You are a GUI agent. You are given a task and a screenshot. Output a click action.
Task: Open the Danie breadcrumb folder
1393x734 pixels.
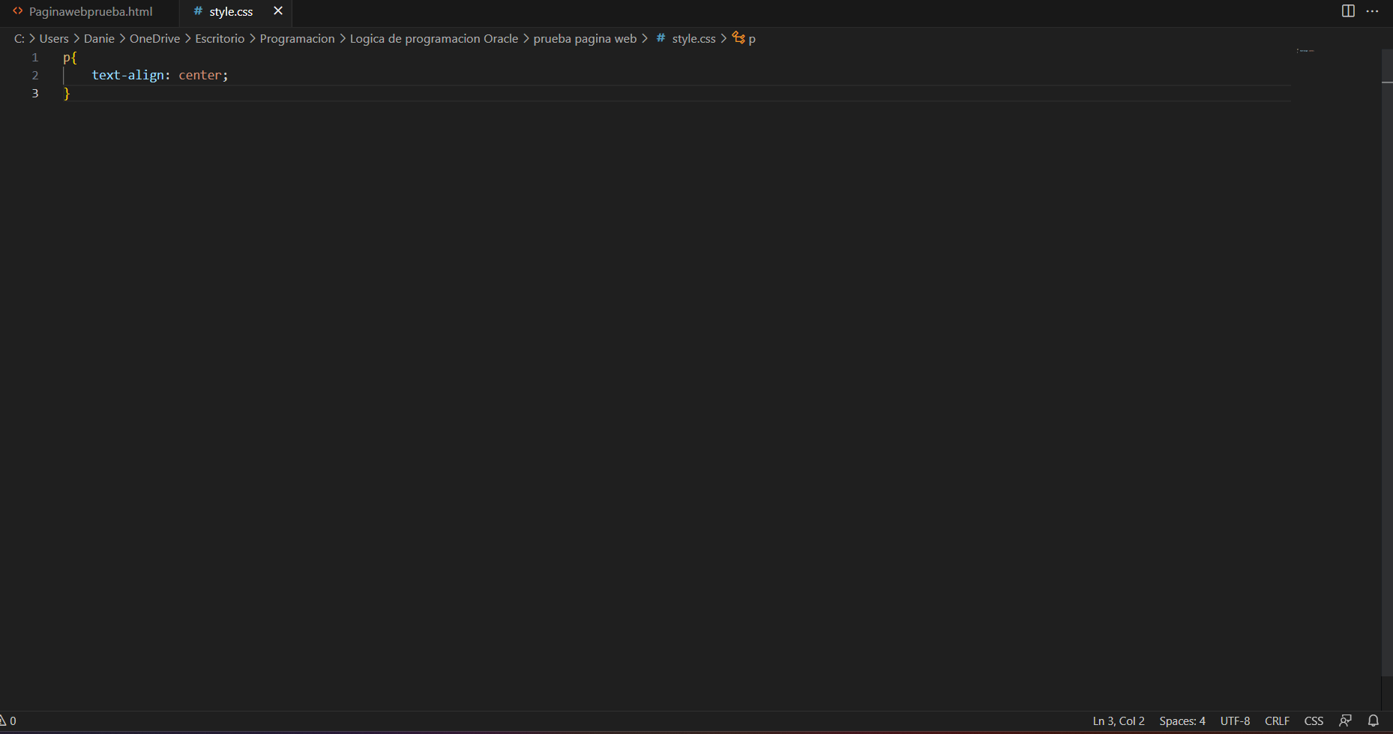(99, 38)
